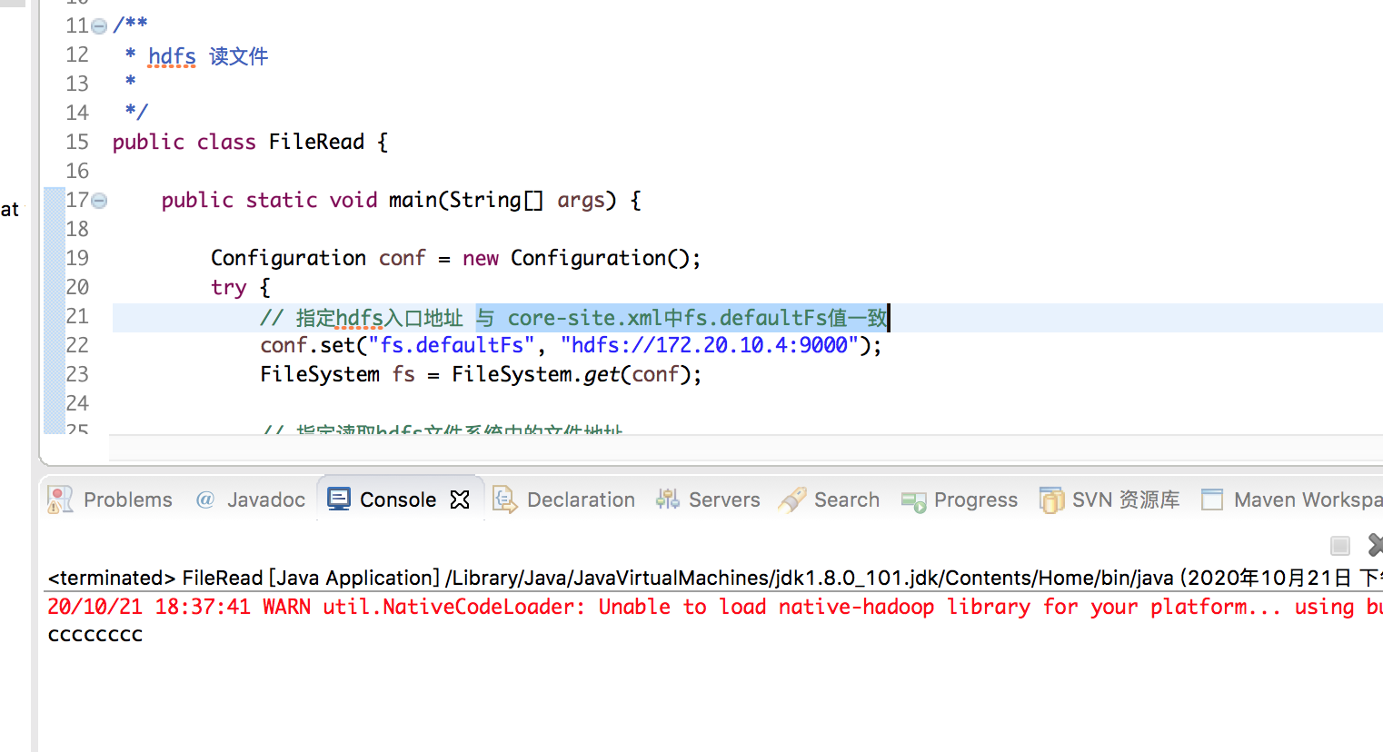The height and width of the screenshot is (752, 1383).
Task: Click the Progress tab icon
Action: click(913, 500)
